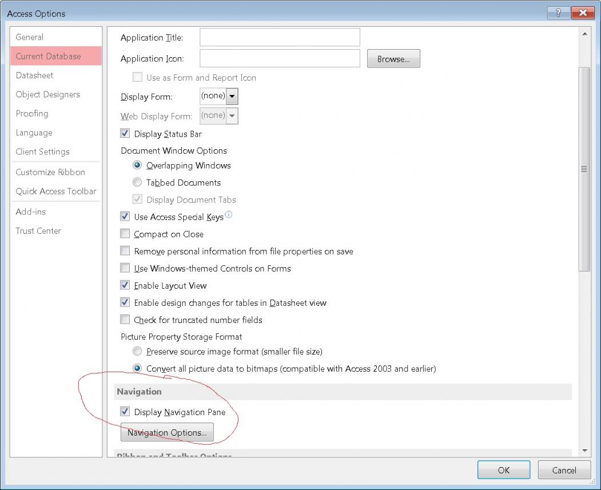Click the Application Icon input field
This screenshot has height=490, width=601.
pyautogui.click(x=280, y=58)
